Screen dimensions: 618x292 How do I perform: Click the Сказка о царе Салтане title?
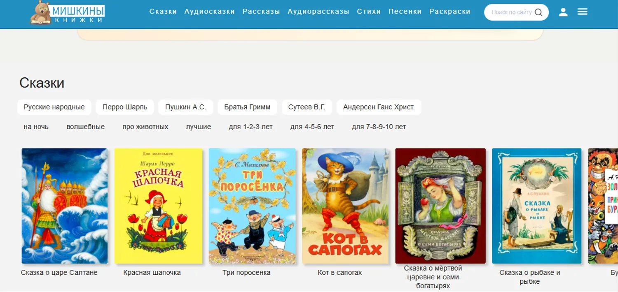[59, 273]
